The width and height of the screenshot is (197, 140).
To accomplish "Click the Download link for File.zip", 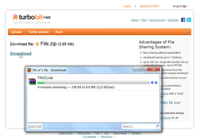I will pos(21,54).
